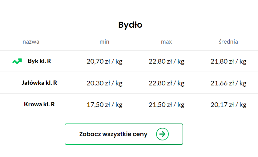
Task: Select Byk maximum price 22,80 zł
Action: click(x=166, y=61)
